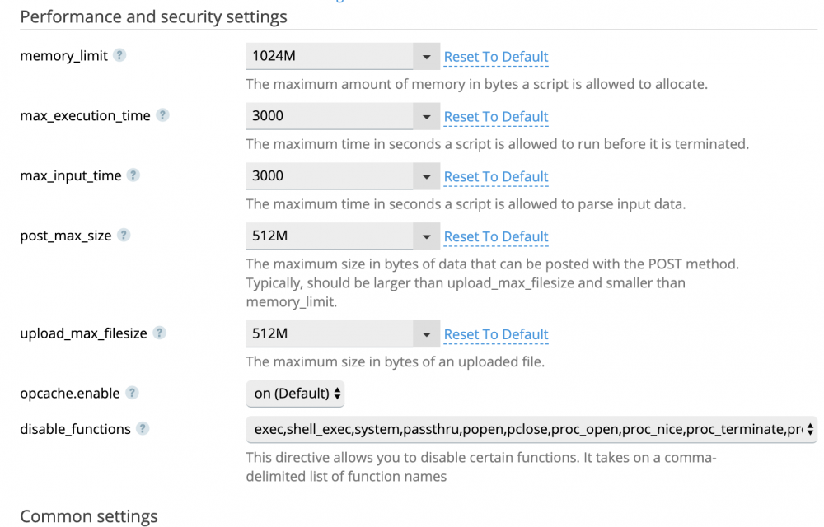The width and height of the screenshot is (824, 527).
Task: Click help icon next to post_max_size
Action: pos(124,235)
